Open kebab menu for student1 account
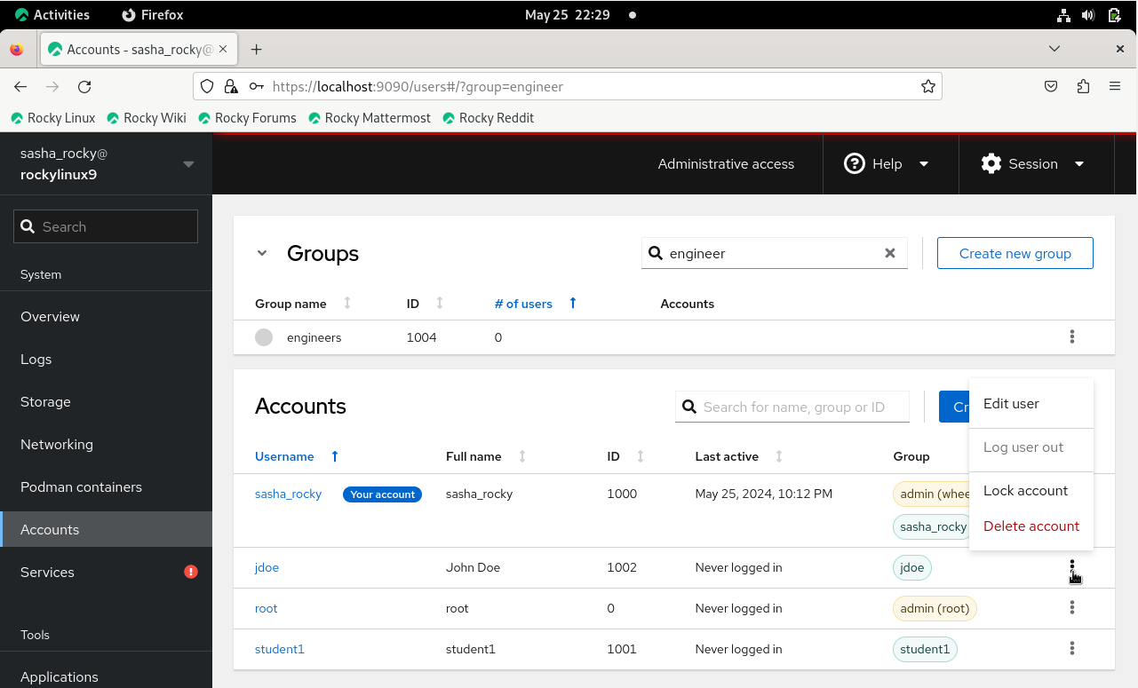This screenshot has width=1138, height=688. [1071, 649]
